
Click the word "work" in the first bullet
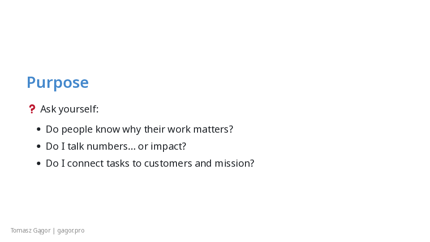178,130
